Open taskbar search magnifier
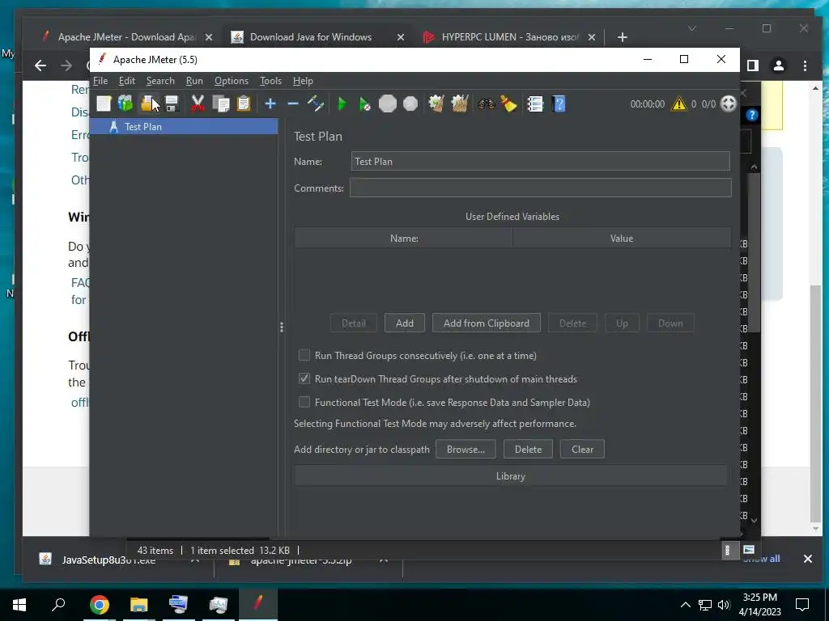This screenshot has height=621, width=829. (x=58, y=604)
